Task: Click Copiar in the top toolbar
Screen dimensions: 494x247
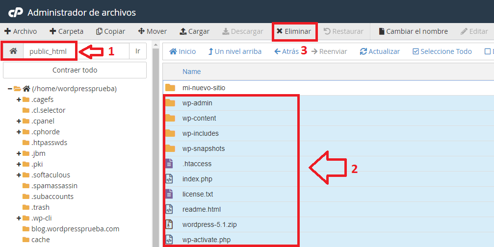Action: [110, 31]
